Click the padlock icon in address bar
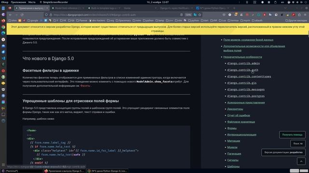 (51, 15)
